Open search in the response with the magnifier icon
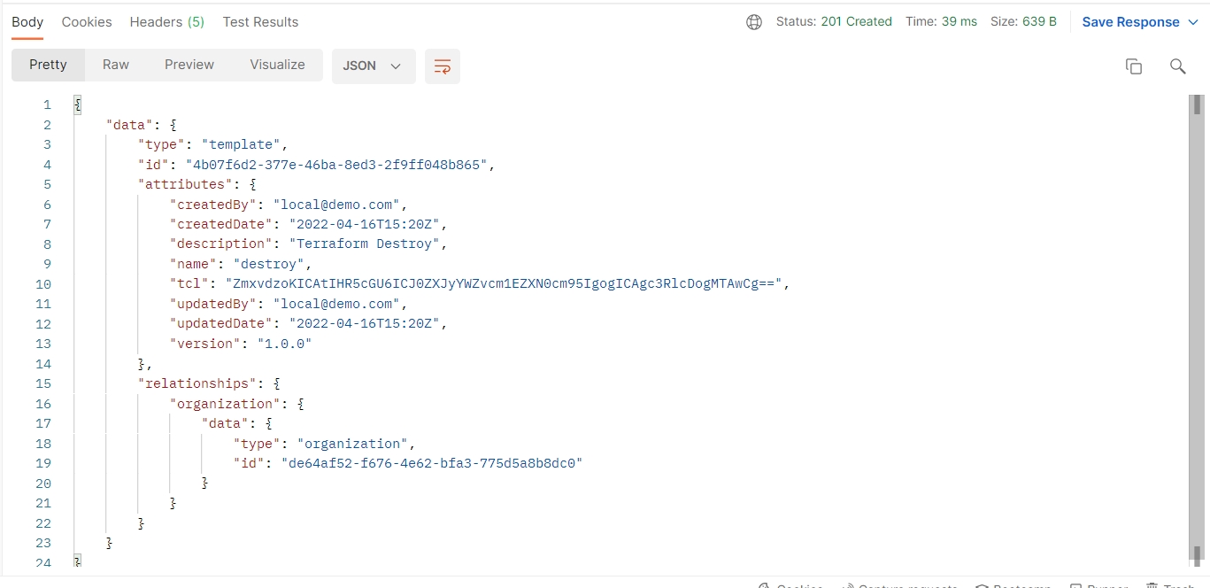 (1177, 66)
